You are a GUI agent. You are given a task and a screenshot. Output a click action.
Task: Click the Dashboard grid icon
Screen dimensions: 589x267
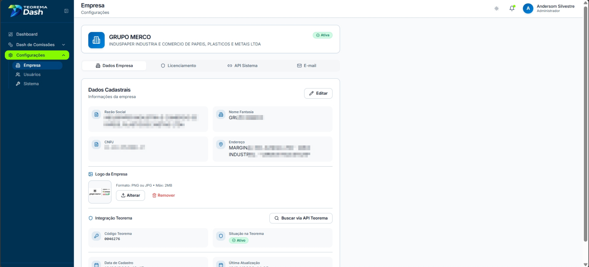coord(11,34)
